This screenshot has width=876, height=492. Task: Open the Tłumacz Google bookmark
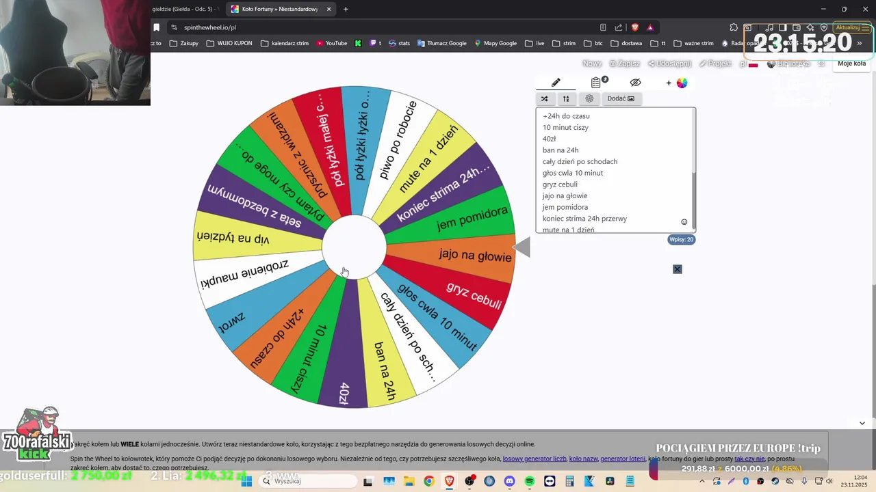click(x=441, y=43)
